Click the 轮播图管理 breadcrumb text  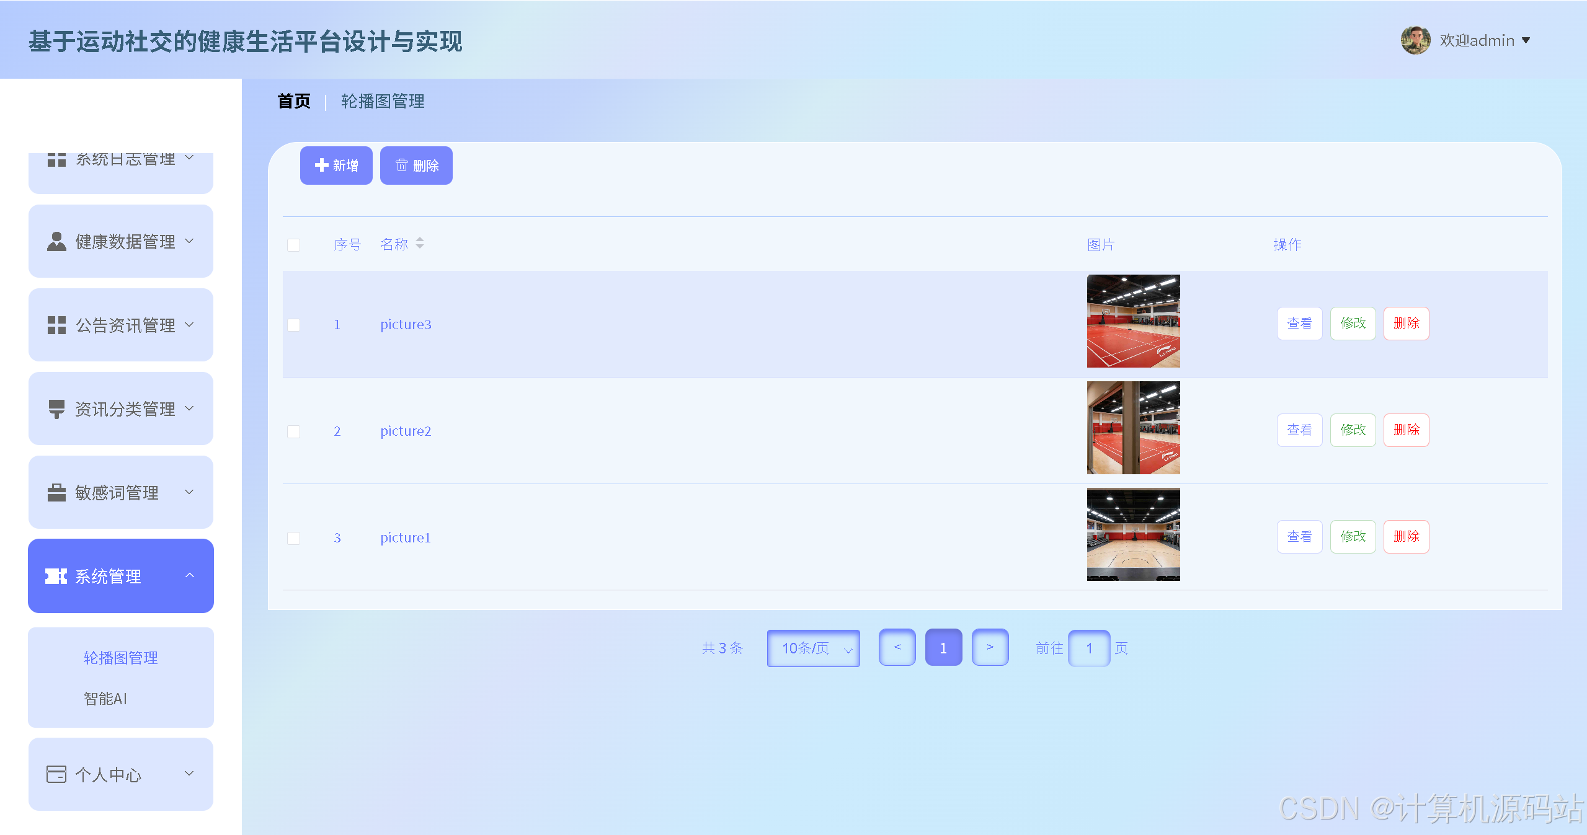[383, 101]
